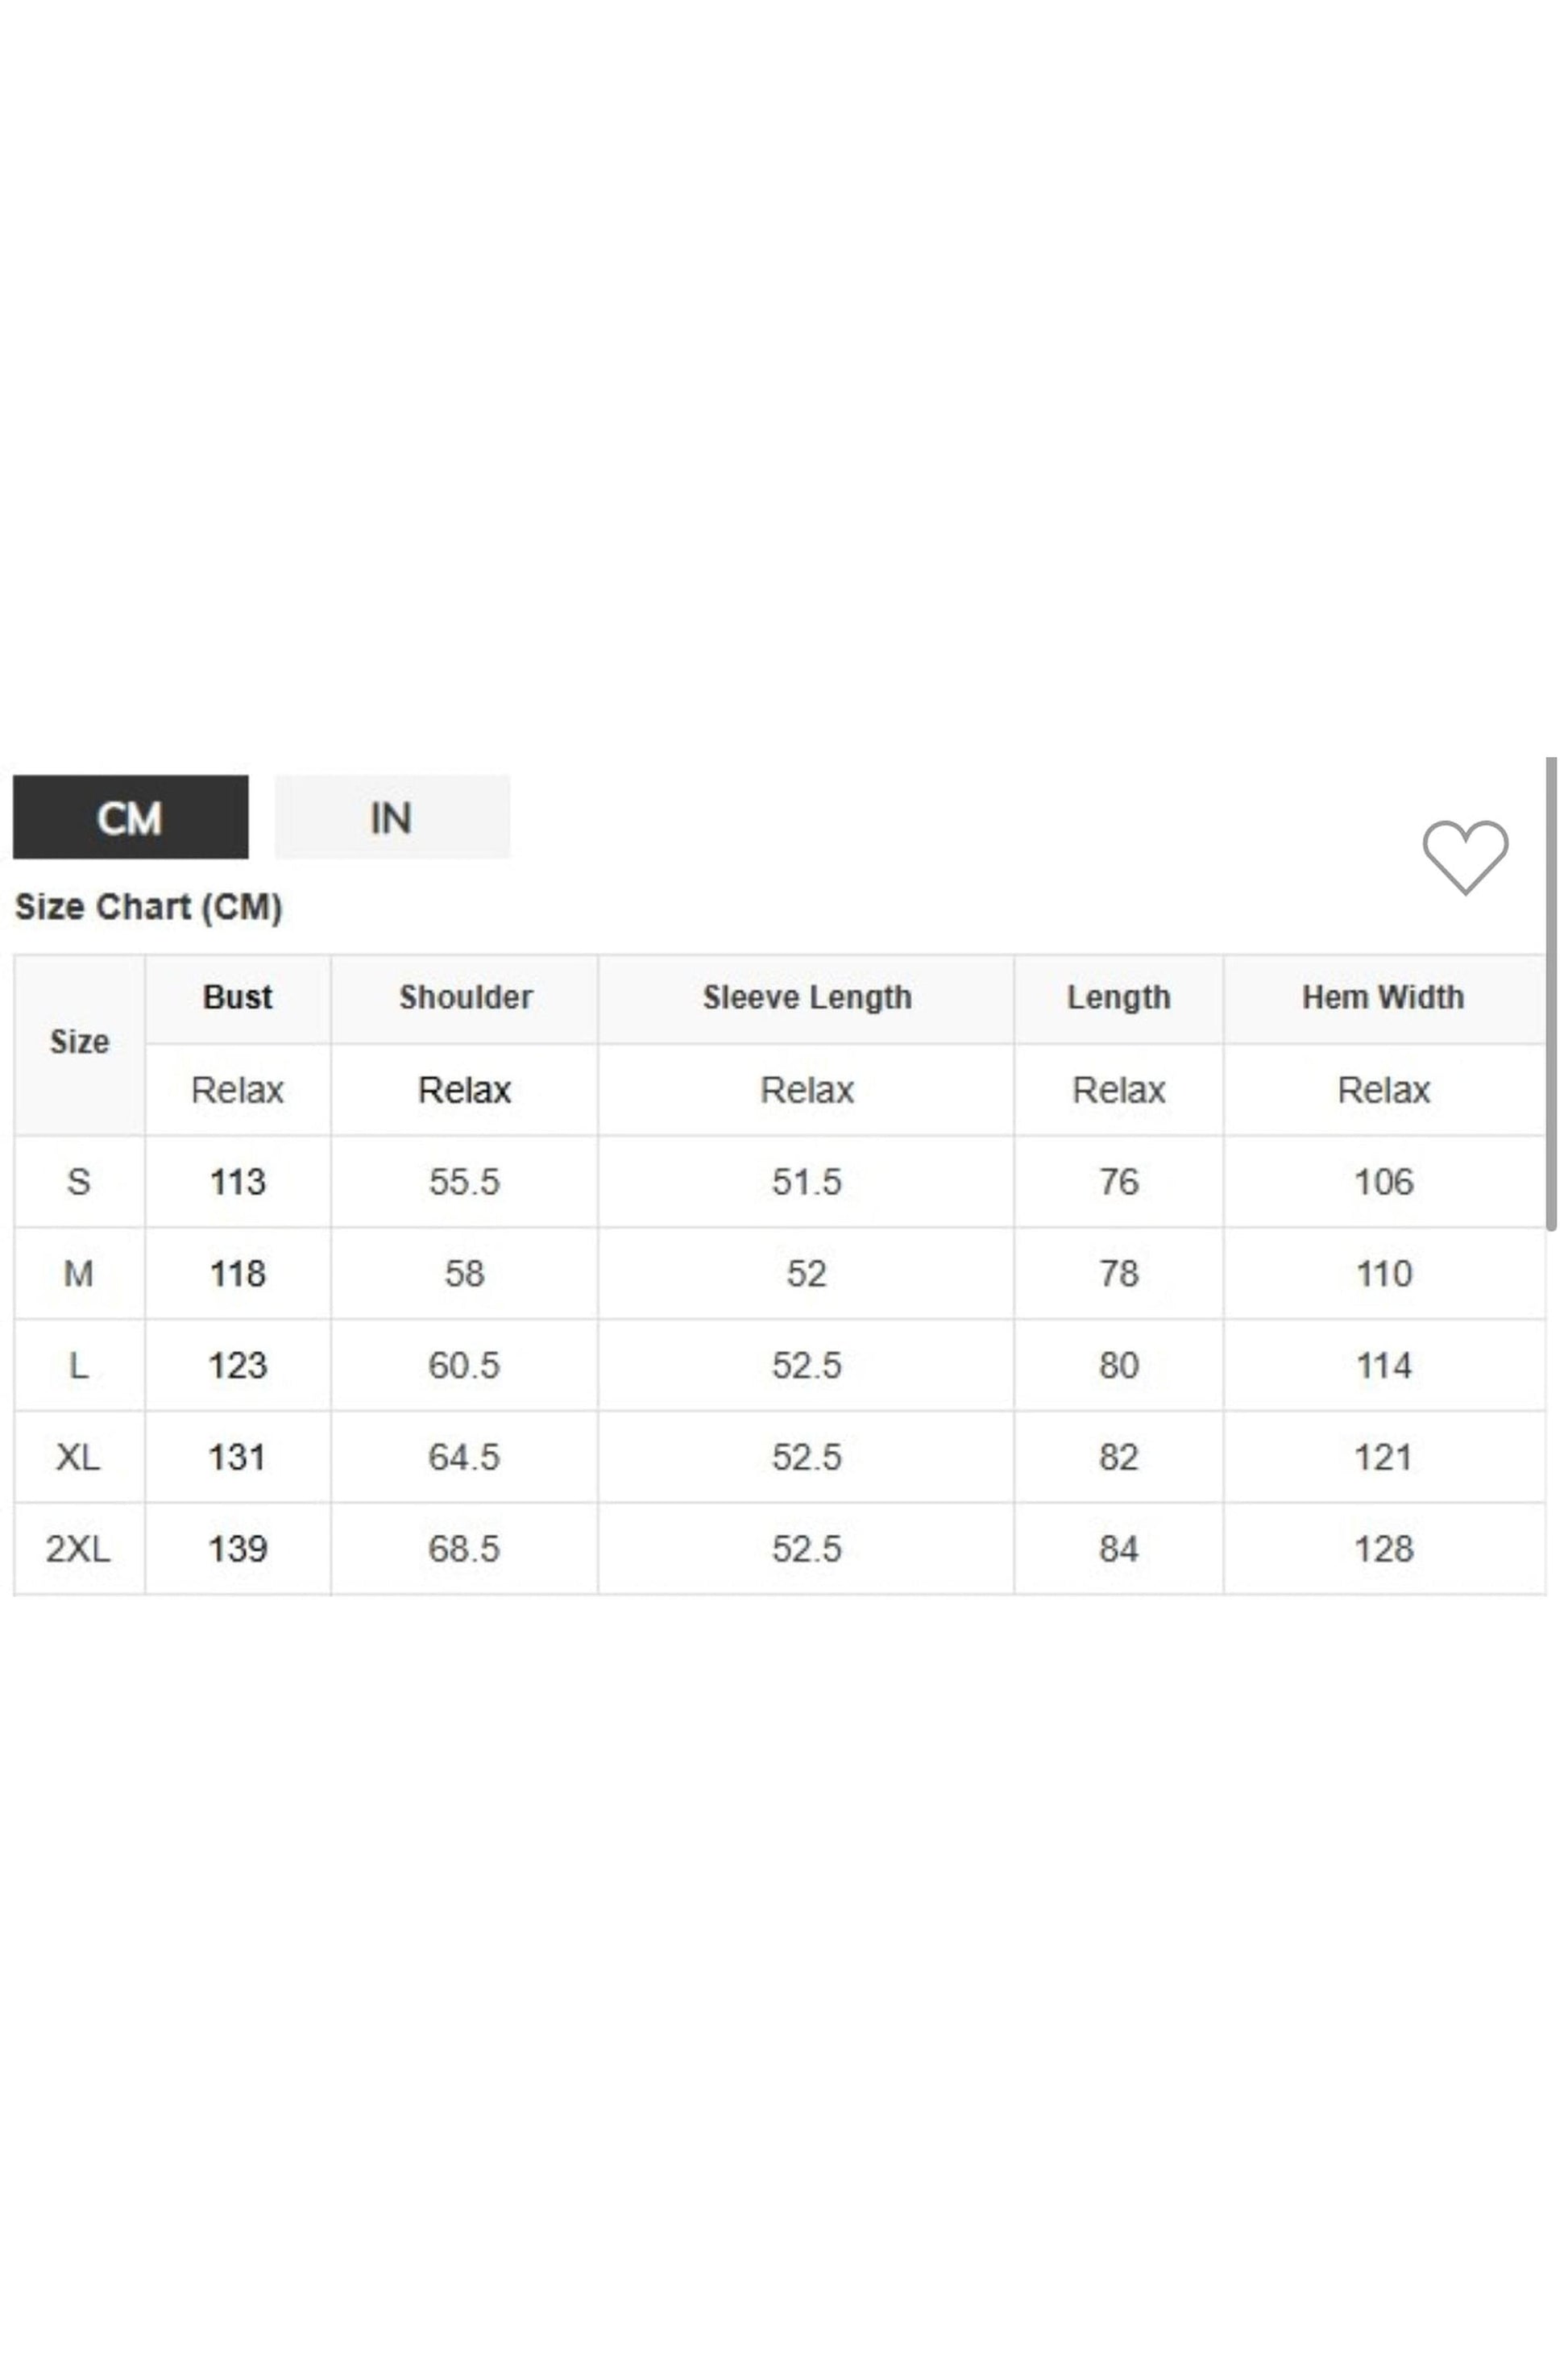The image size is (1568, 2354).
Task: Click the L size row label
Action: coord(79,1366)
